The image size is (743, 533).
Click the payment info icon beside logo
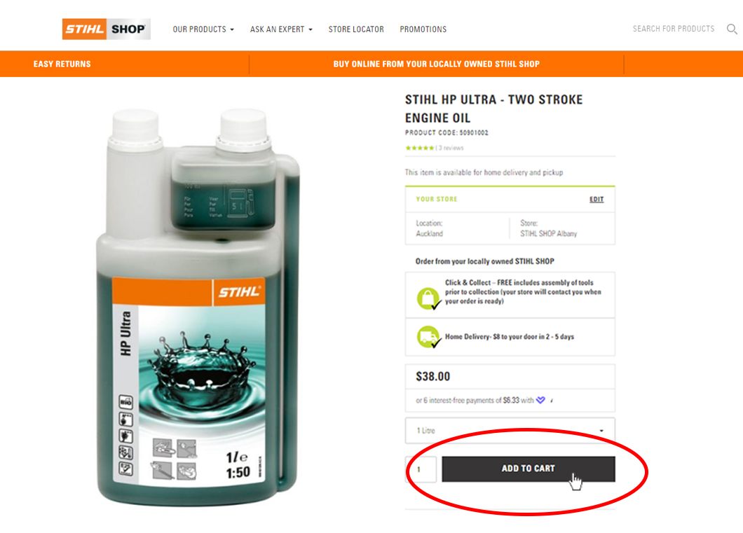click(552, 401)
